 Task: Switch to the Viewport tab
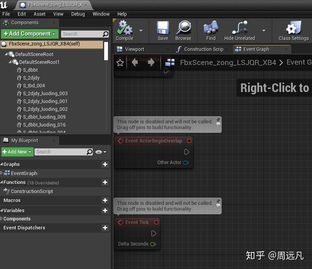[143, 49]
